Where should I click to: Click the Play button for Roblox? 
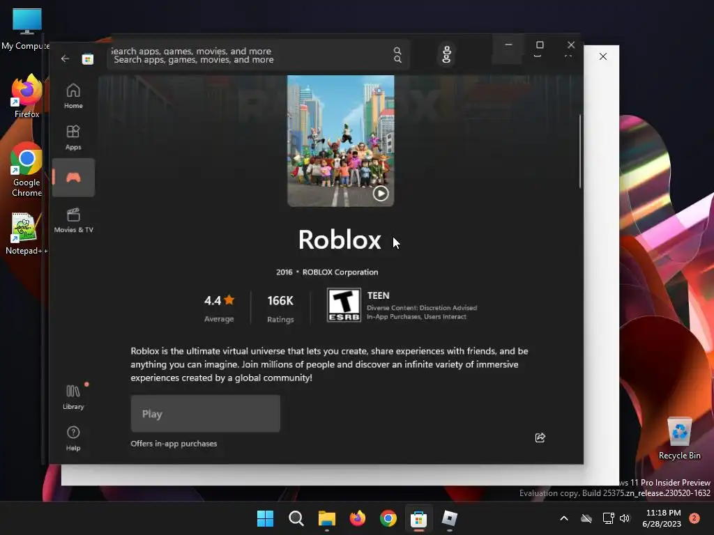tap(206, 414)
